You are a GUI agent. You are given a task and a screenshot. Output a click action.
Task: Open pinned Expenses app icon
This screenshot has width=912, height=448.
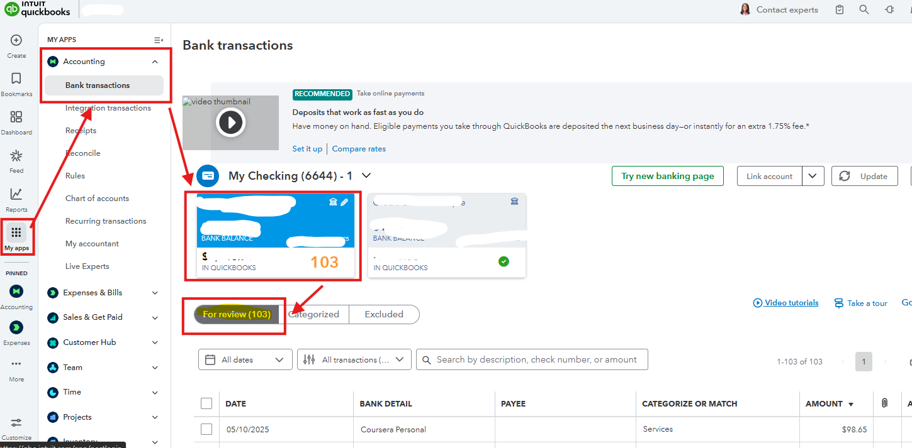click(16, 327)
